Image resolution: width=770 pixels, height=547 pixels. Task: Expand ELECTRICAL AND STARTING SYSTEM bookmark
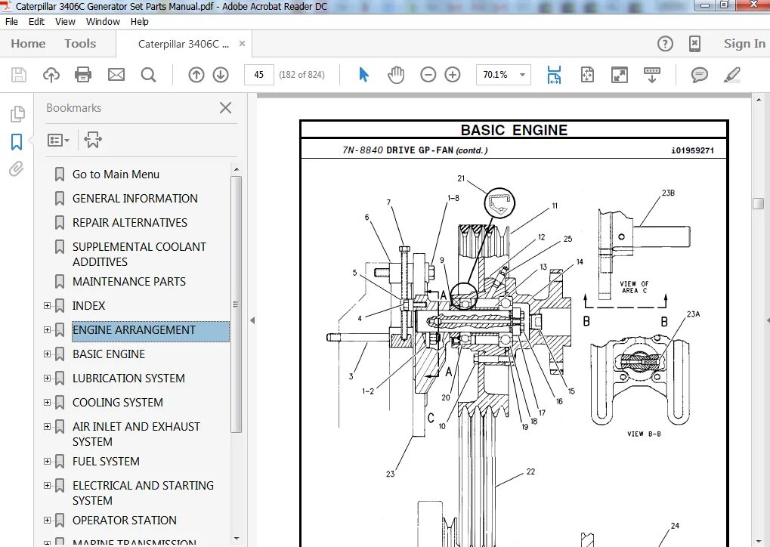click(x=47, y=485)
